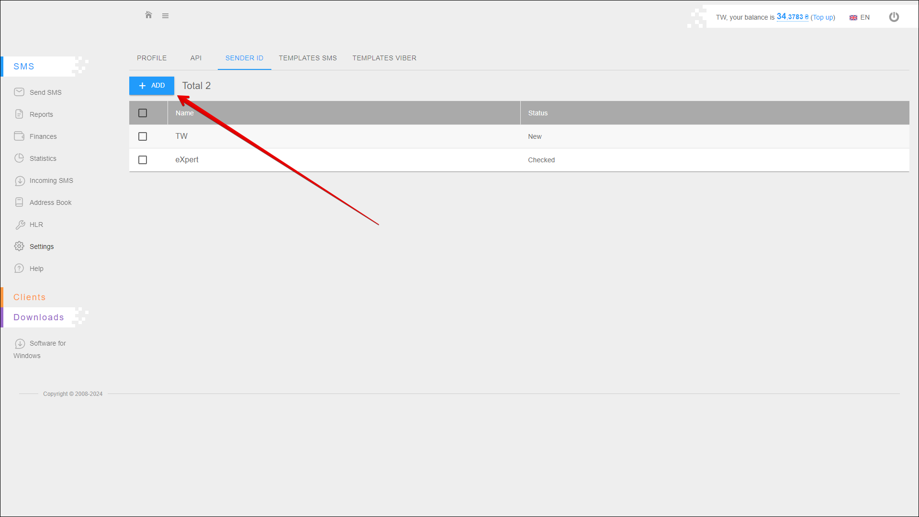The height and width of the screenshot is (517, 919).
Task: Open HLR wrench icon
Action: (x=20, y=225)
